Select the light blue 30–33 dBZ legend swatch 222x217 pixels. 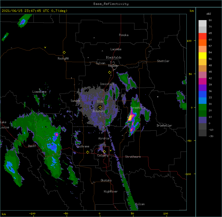(x=202, y=101)
